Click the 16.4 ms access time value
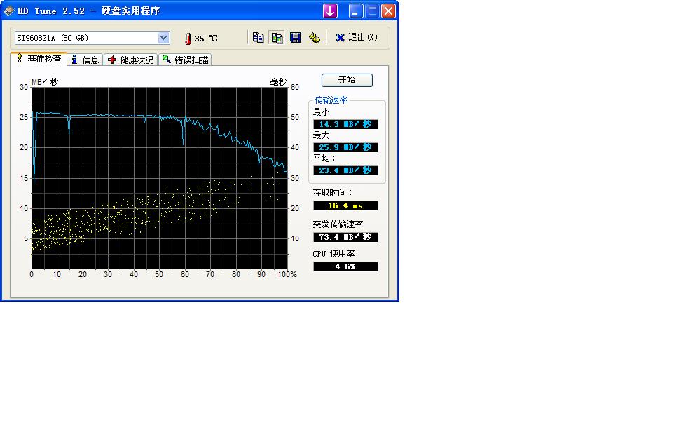674x427 pixels. 345,206
